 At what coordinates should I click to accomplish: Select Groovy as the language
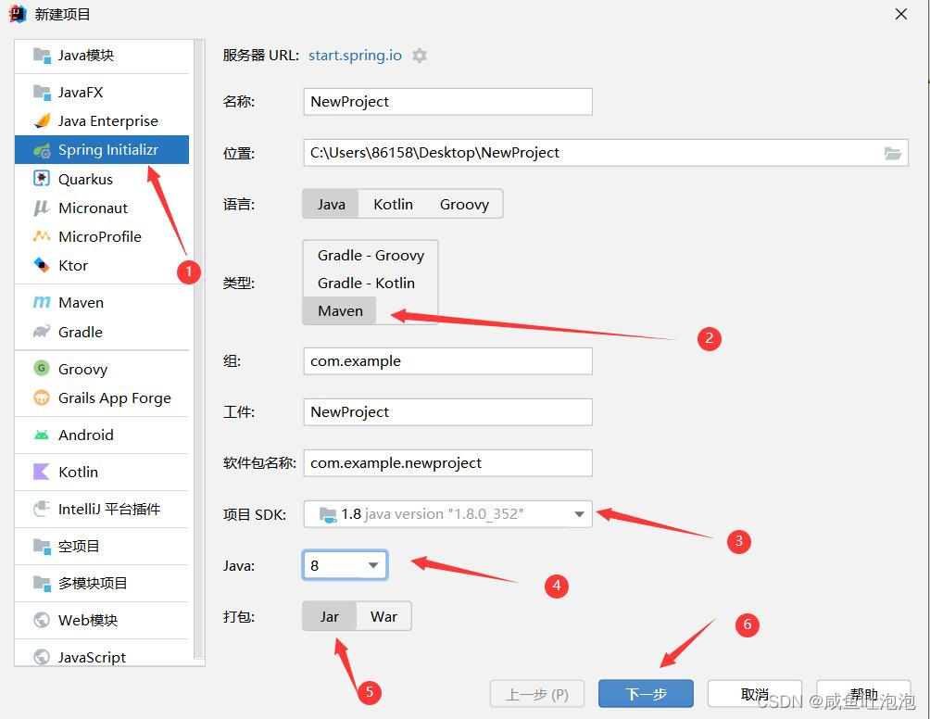(x=464, y=205)
